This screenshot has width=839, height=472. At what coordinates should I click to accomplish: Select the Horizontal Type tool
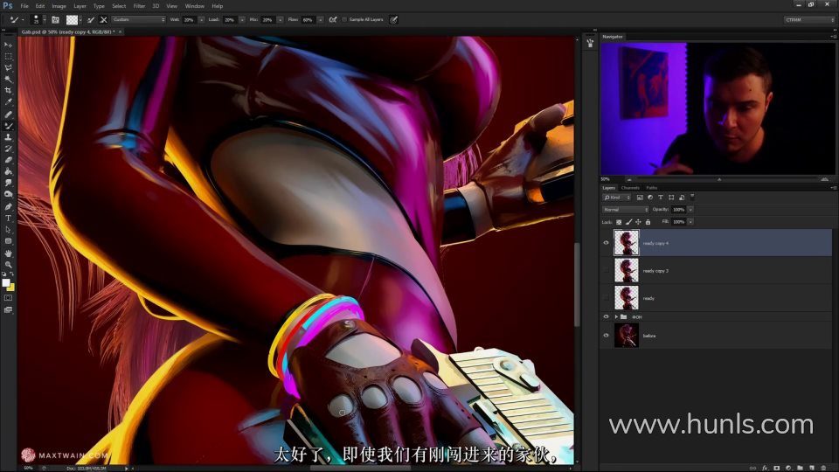(8, 218)
